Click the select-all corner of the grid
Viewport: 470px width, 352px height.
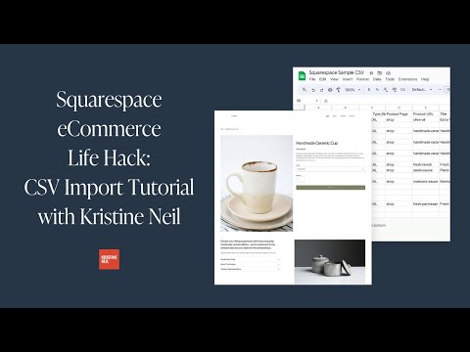pos(300,108)
